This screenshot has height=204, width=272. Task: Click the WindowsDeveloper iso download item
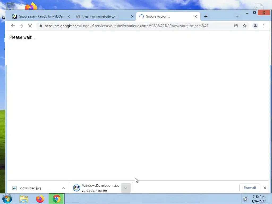point(101,188)
